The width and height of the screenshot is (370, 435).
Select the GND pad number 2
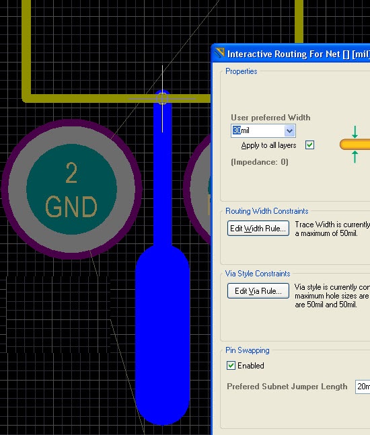click(71, 189)
